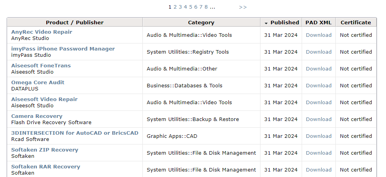
Task: Open AnyRec Video Repair product page
Action: (42, 32)
